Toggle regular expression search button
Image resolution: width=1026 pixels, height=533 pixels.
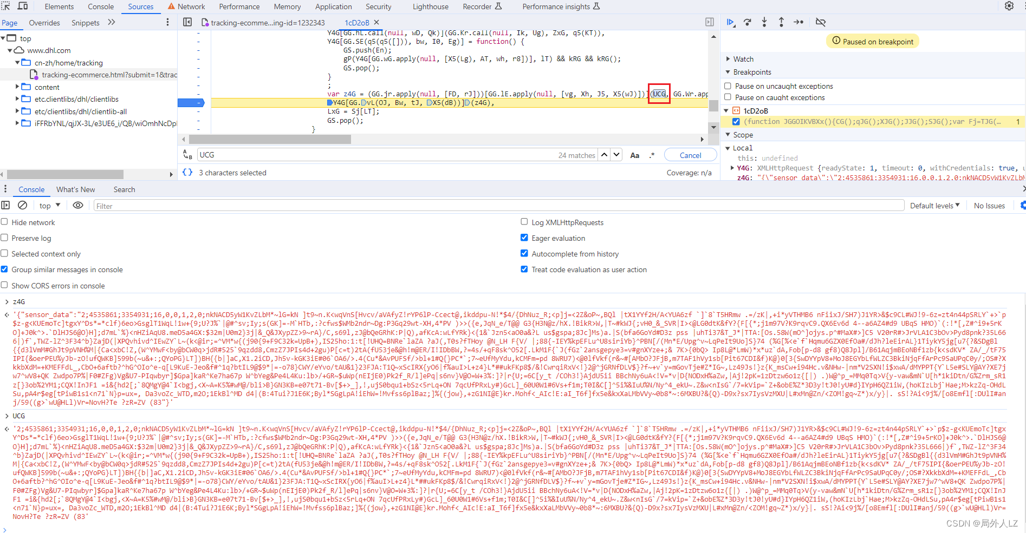(x=652, y=155)
